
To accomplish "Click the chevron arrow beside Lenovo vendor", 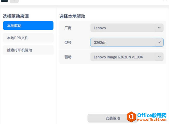I will [159, 28].
